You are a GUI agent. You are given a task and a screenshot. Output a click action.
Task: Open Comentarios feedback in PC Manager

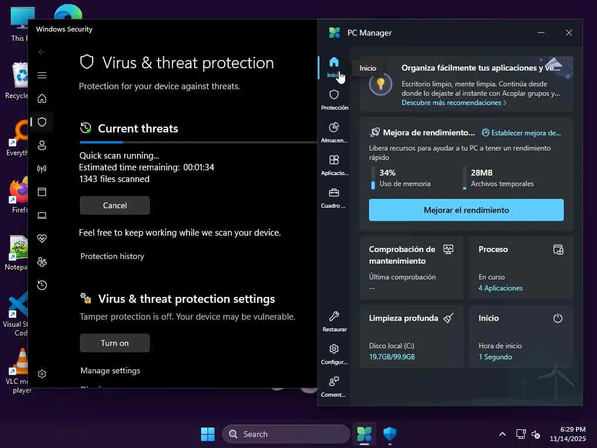[x=334, y=387]
